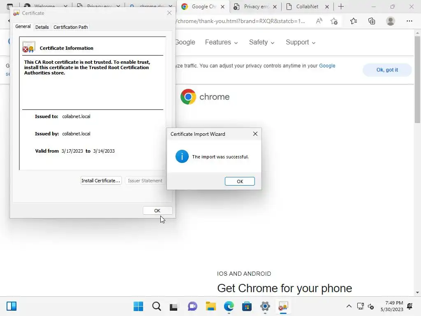Viewport: 421px width, 316px height.
Task: Open Microsoft Edge from taskbar
Action: (x=229, y=306)
